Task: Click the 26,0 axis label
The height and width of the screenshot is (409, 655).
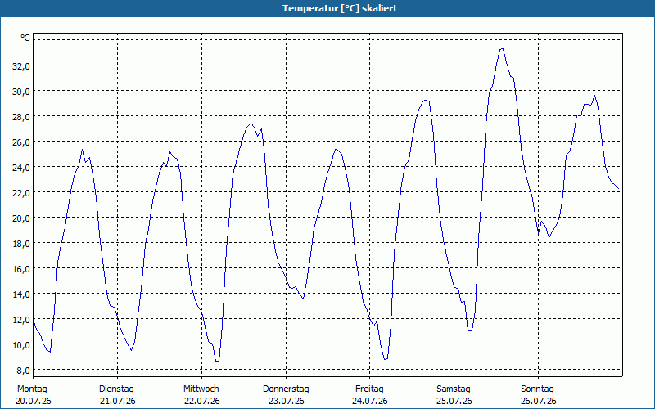Action: click(x=21, y=142)
